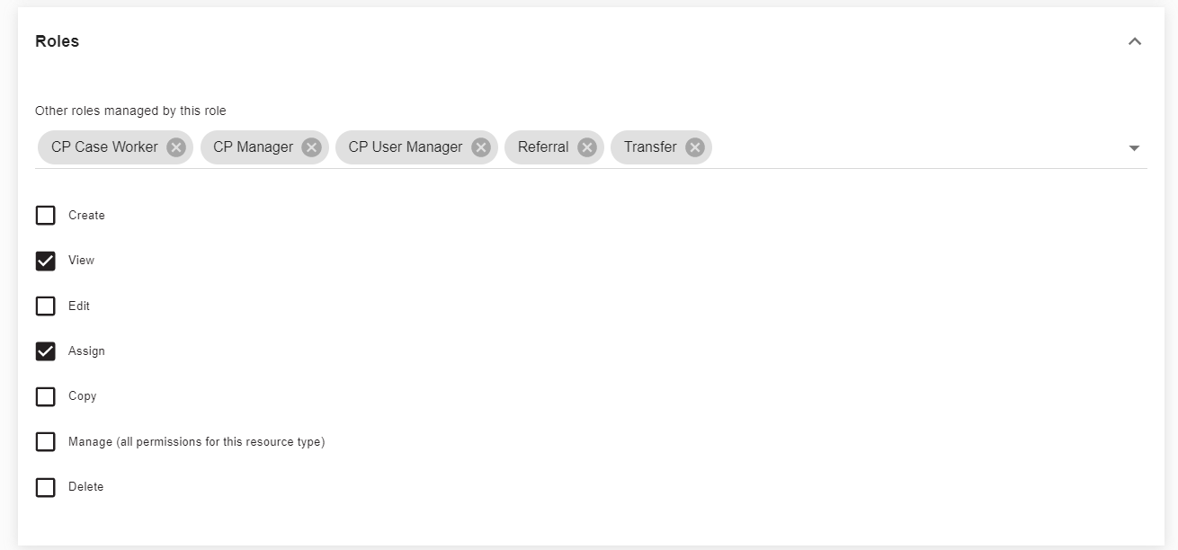1178x550 pixels.
Task: Uncheck the Assign permission
Action: (x=45, y=351)
